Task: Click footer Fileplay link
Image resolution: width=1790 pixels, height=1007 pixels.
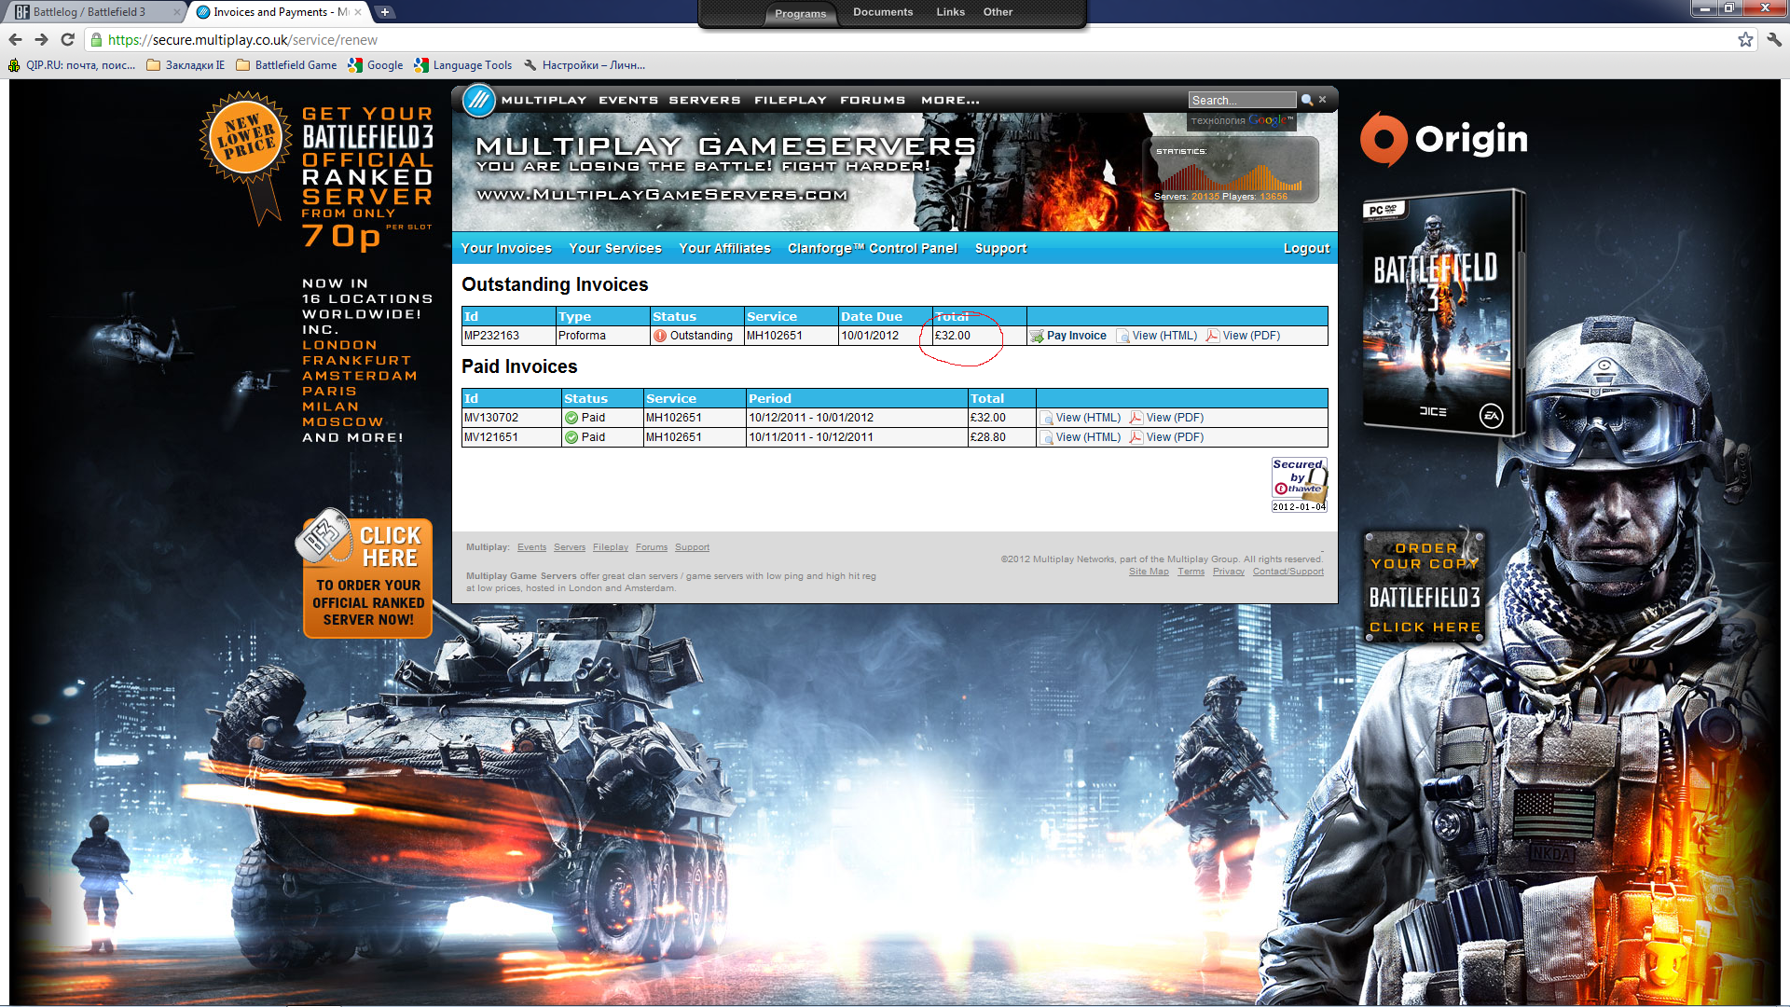Action: 610,547
